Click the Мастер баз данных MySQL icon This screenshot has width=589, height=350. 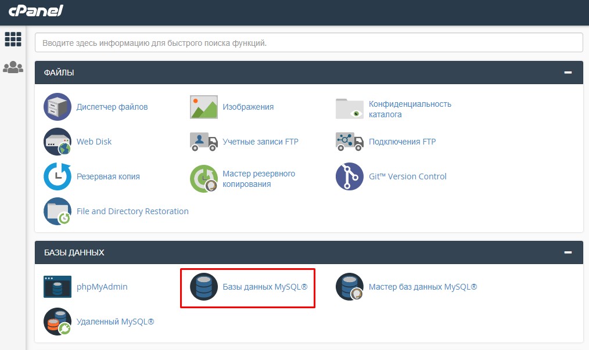click(349, 287)
